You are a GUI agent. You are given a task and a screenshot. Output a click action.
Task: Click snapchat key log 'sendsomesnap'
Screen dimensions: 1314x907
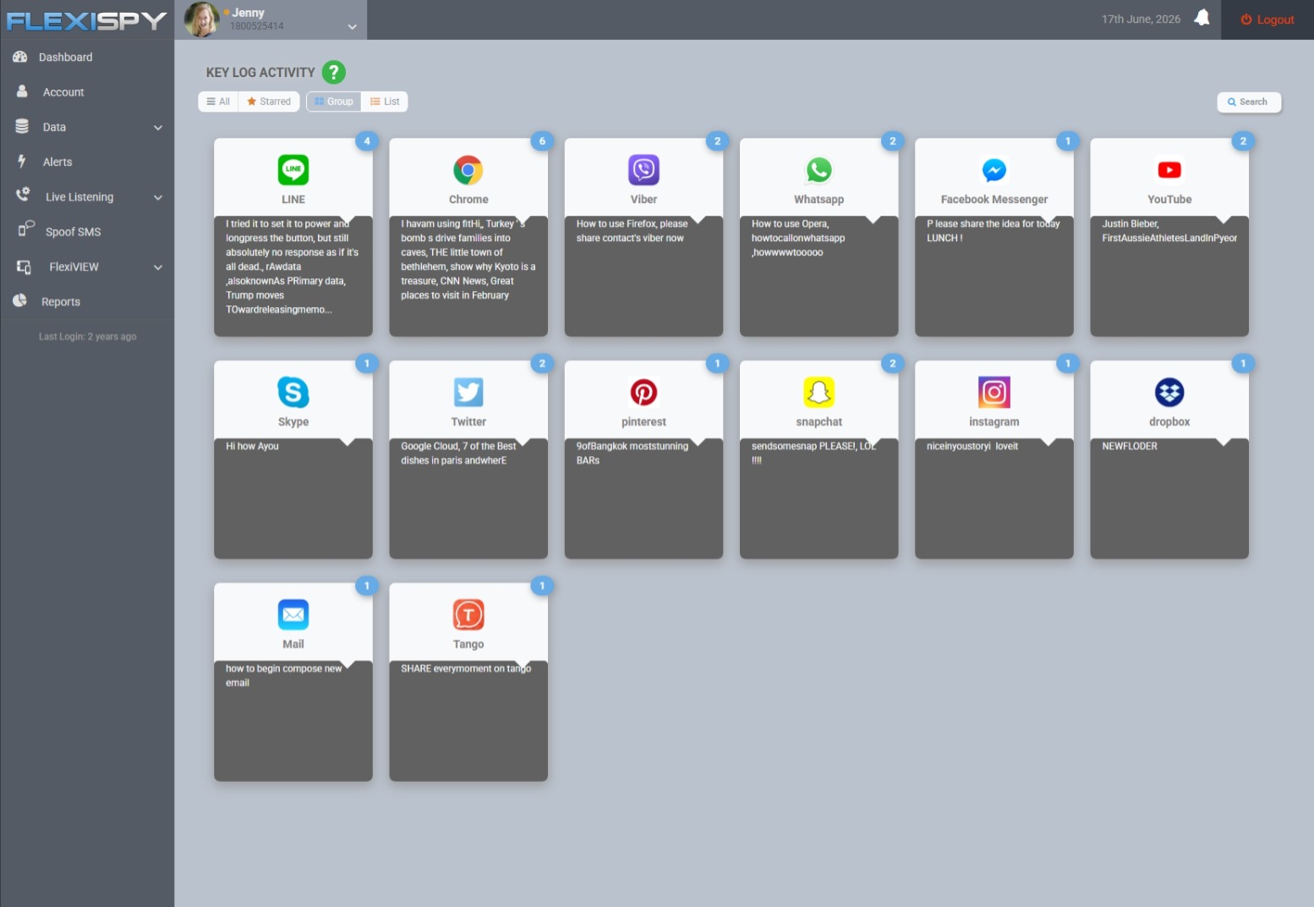pyautogui.click(x=813, y=453)
